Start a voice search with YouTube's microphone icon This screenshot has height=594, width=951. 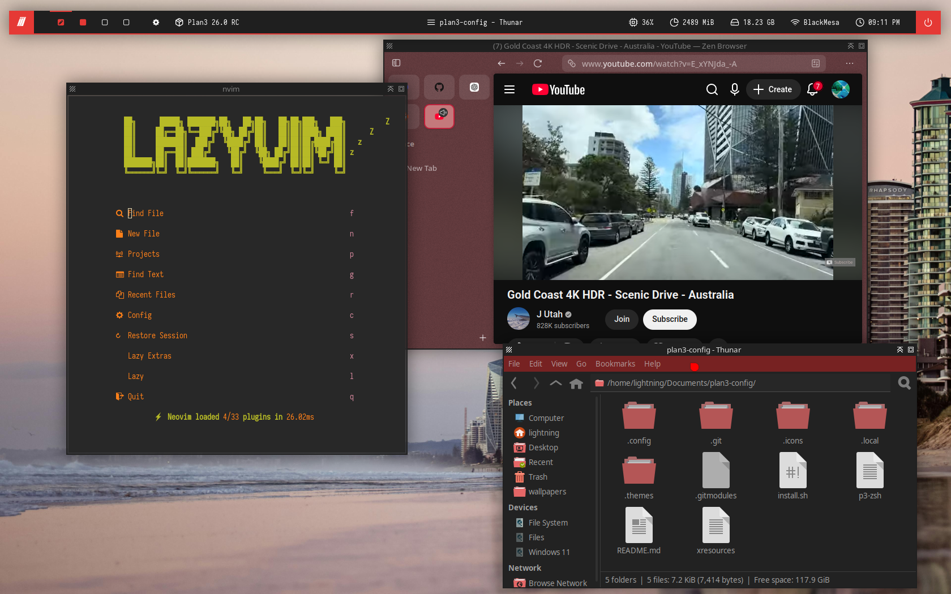coord(734,89)
